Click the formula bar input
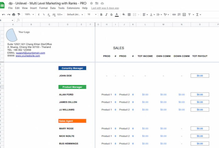This screenshot has height=148, width=219. (120, 20)
